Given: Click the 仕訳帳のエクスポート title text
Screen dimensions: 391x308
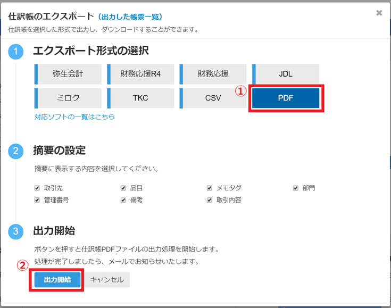Looking at the screenshot, I should pyautogui.click(x=51, y=16).
